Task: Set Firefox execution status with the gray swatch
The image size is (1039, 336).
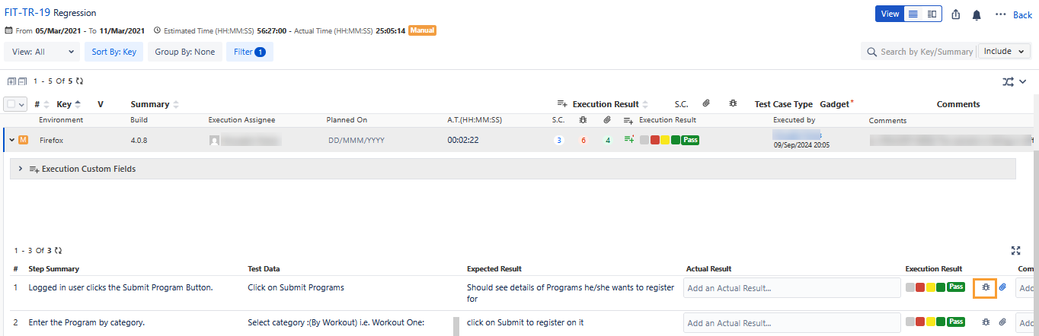Action: coord(644,140)
